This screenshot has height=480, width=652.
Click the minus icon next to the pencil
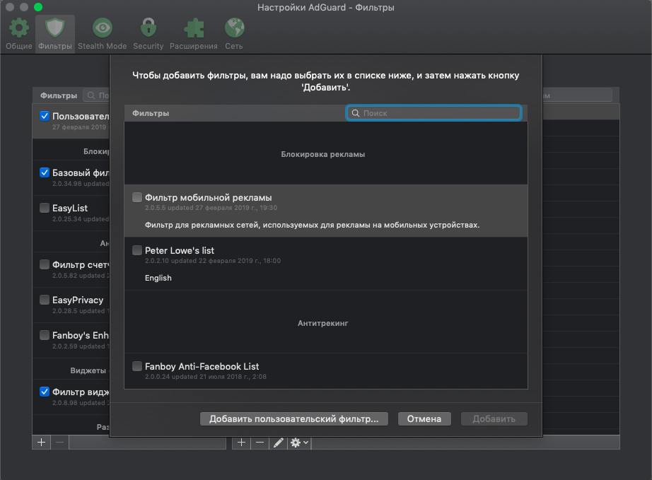coord(259,443)
